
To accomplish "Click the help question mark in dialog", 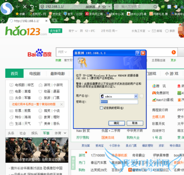I will coord(138,53).
